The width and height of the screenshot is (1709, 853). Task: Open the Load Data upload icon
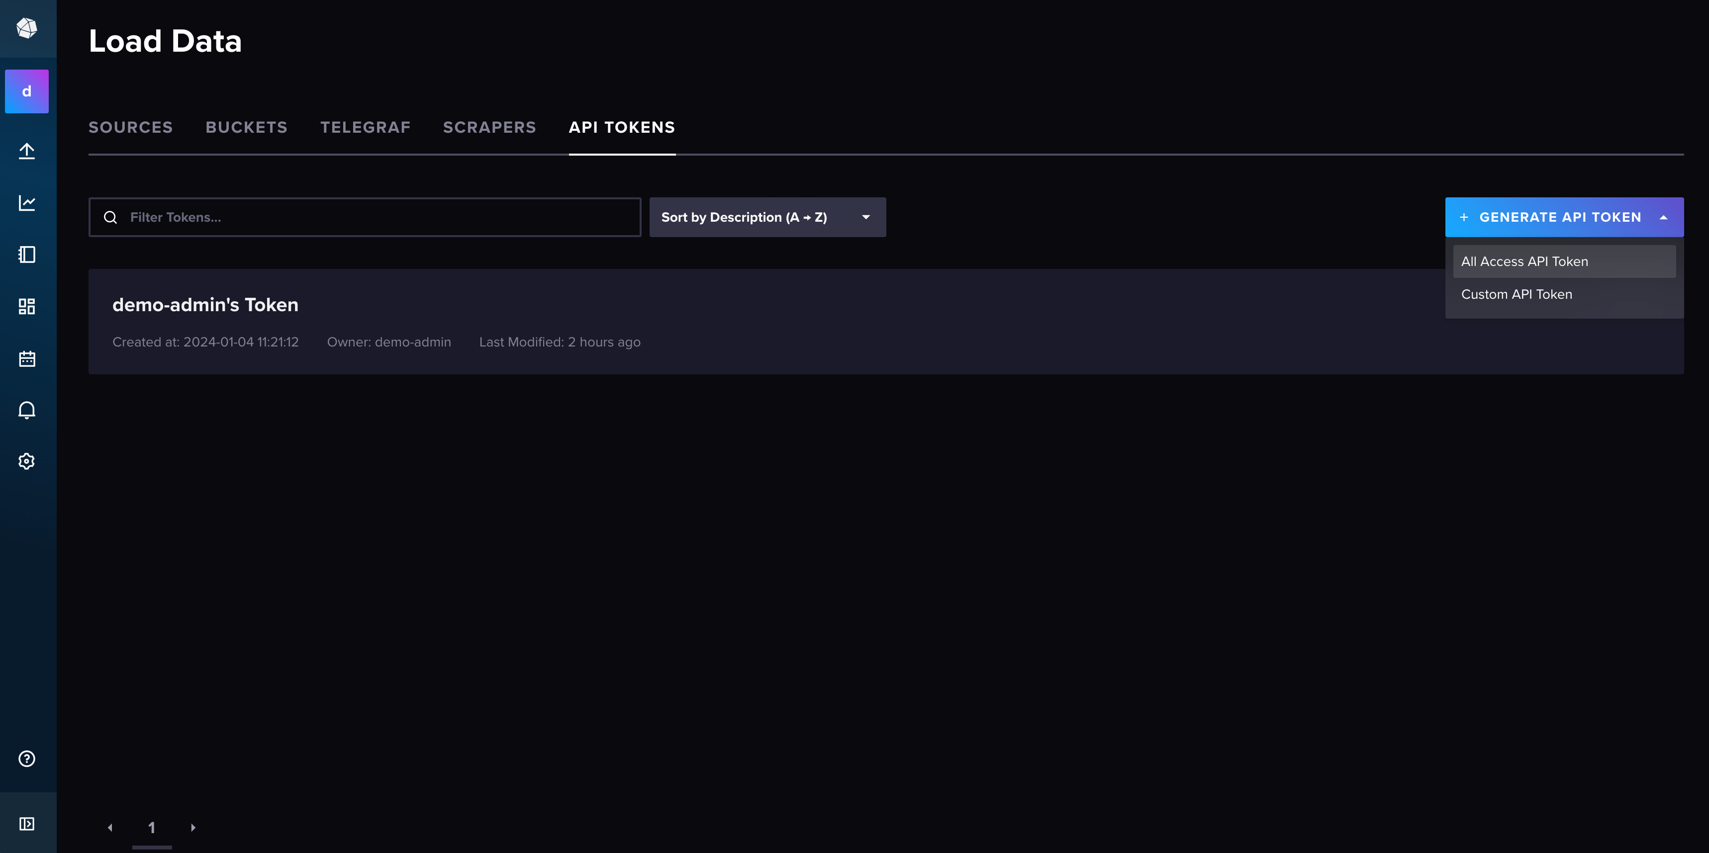pyautogui.click(x=26, y=151)
